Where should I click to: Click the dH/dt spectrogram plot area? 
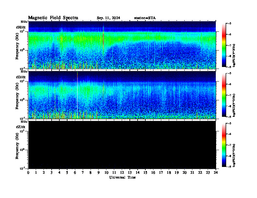[122, 45]
